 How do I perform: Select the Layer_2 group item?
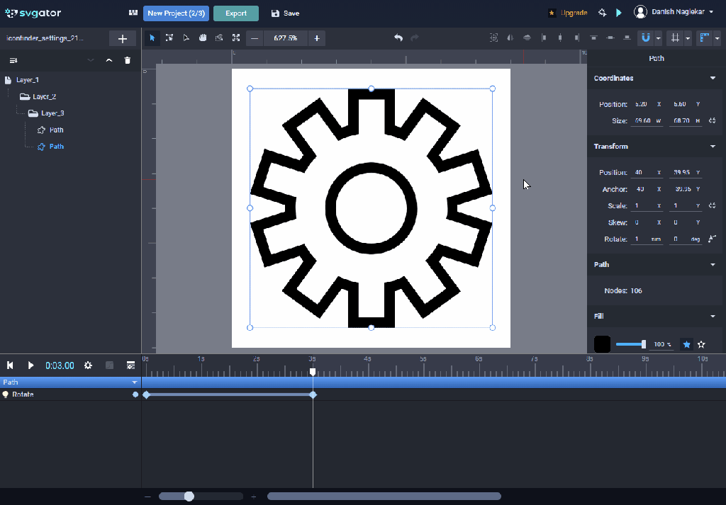[x=44, y=96]
